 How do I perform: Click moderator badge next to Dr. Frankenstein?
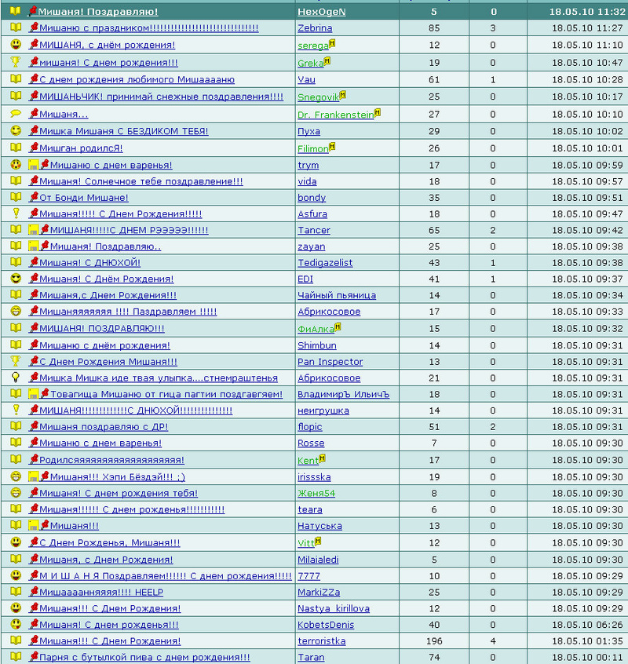click(x=378, y=111)
